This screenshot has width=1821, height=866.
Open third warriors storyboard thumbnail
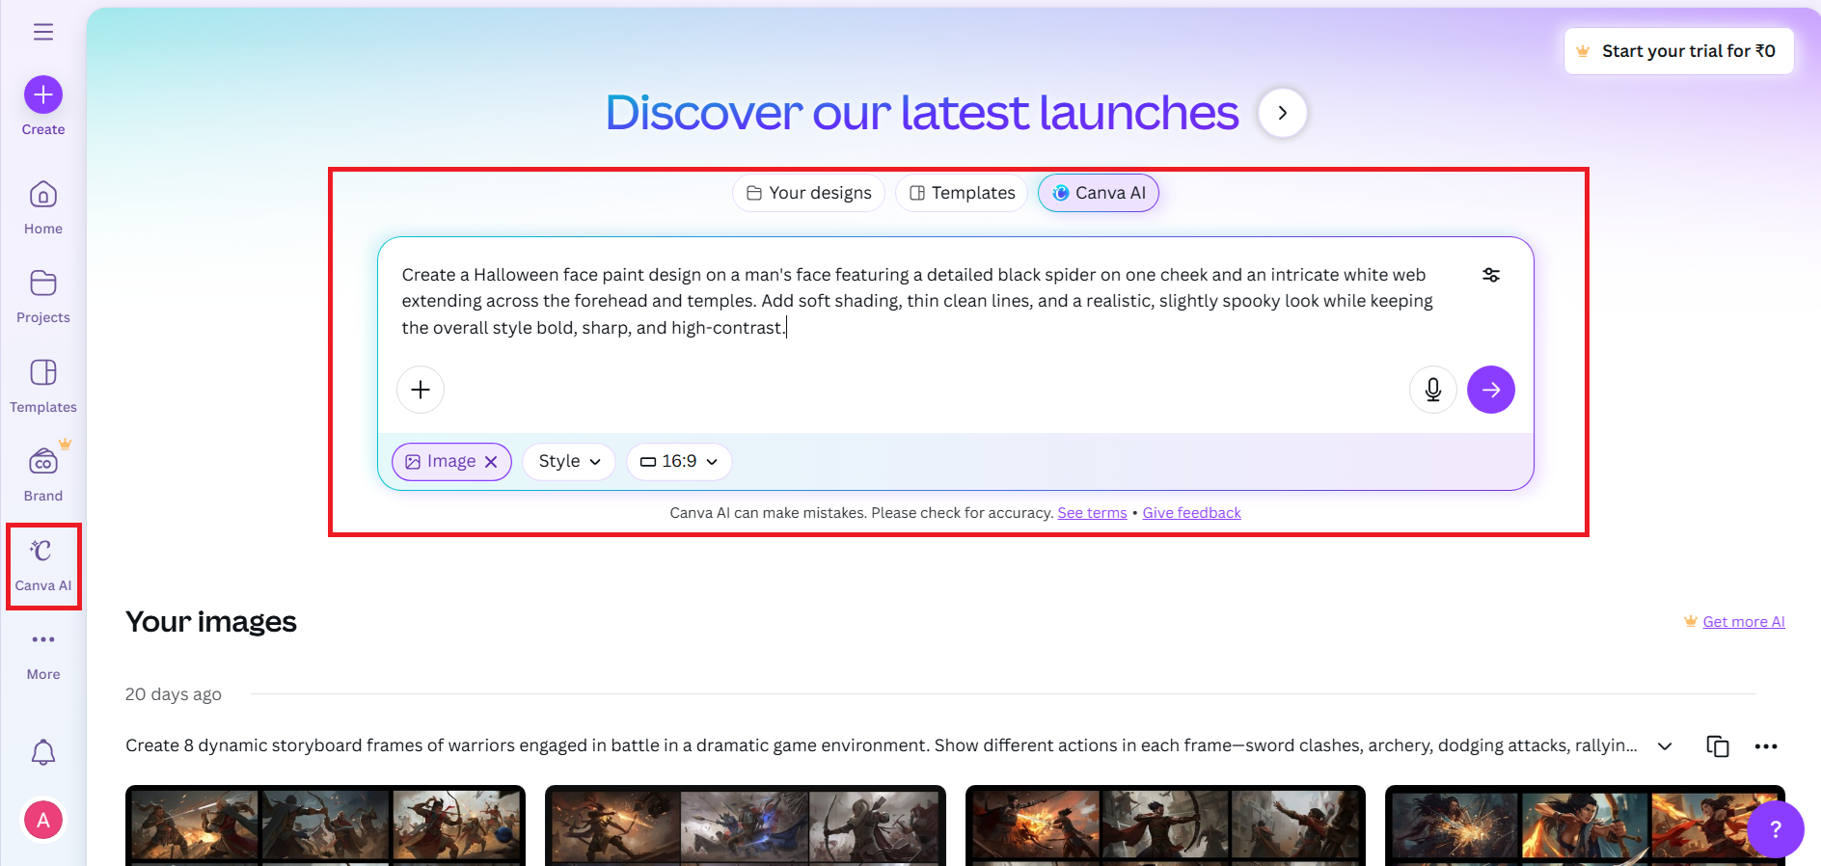pos(1165,825)
